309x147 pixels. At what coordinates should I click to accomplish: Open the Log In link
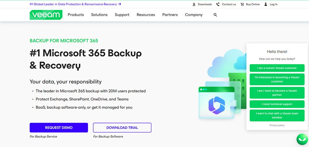(x=273, y=4)
